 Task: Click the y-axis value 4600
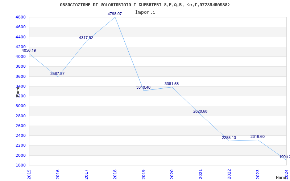[21, 27]
